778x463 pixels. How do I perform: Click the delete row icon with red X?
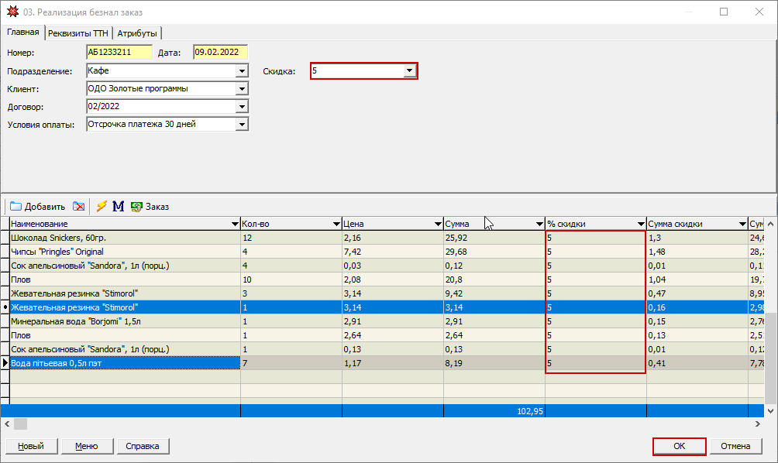click(78, 207)
